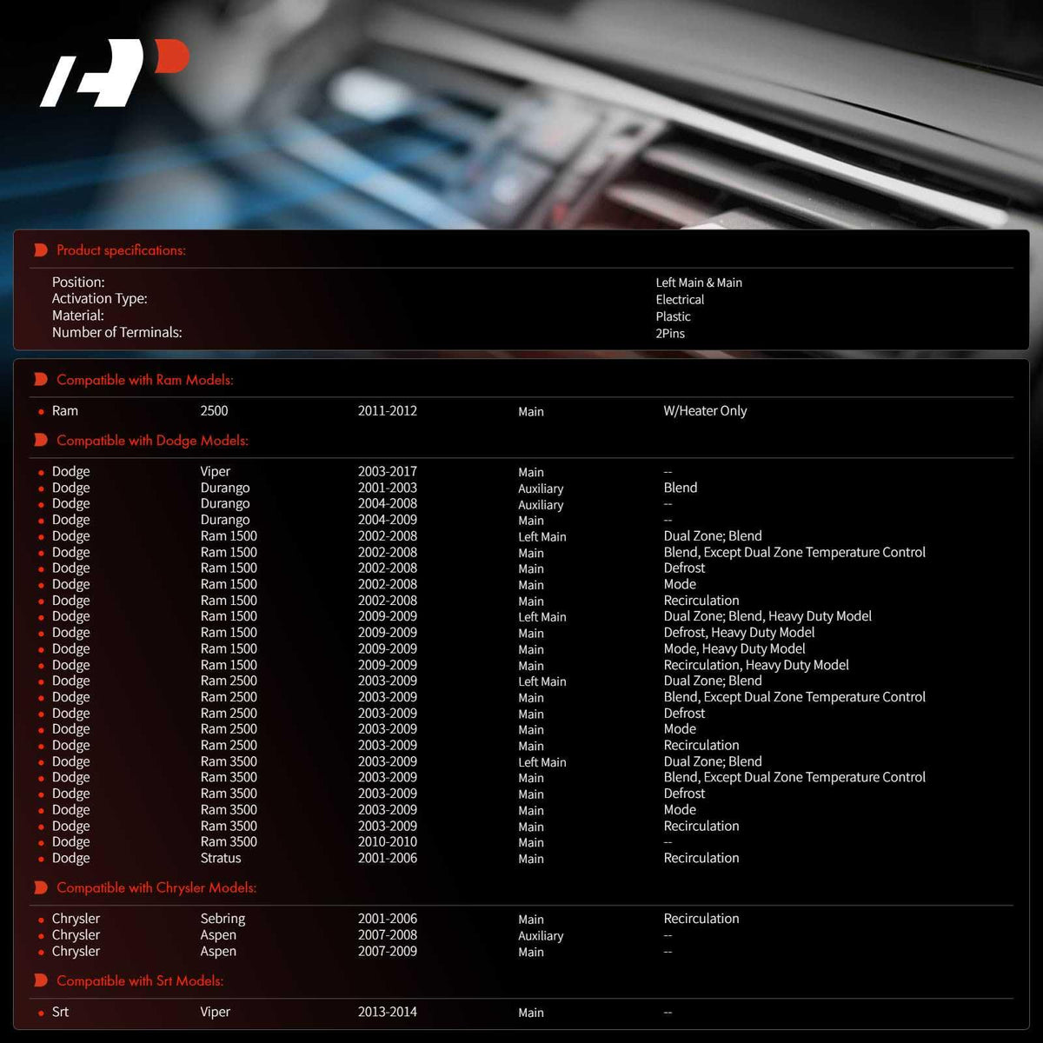Click the '2013-2014' Srt Viper year range
The height and width of the screenshot is (1043, 1043).
point(388,1012)
